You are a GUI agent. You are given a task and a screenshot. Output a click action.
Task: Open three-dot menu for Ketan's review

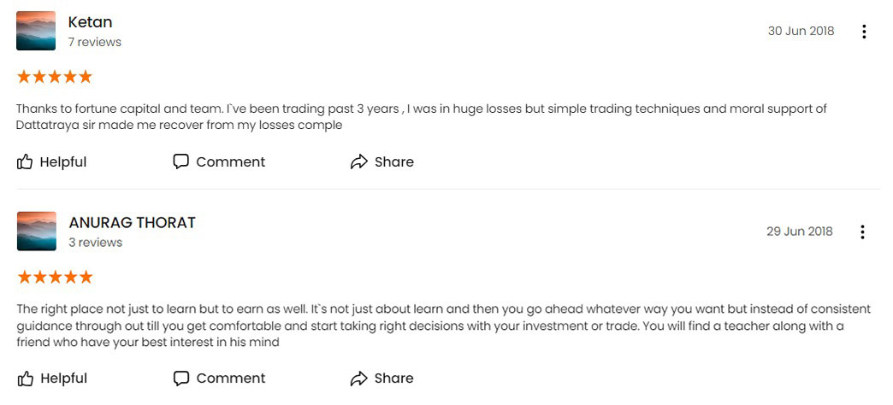pos(864,32)
